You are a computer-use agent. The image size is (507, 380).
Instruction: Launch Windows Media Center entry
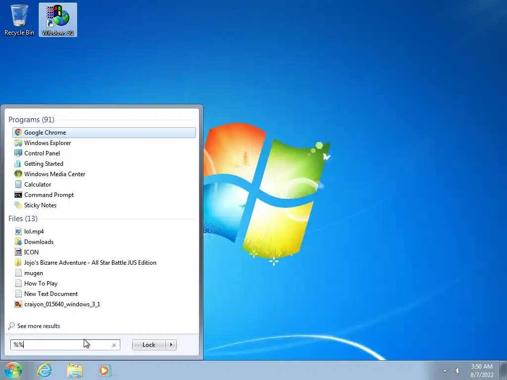click(104, 174)
